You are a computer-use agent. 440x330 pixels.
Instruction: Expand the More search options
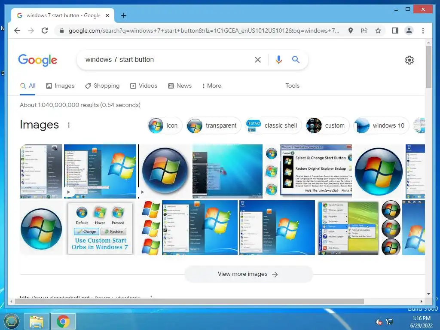click(x=211, y=86)
